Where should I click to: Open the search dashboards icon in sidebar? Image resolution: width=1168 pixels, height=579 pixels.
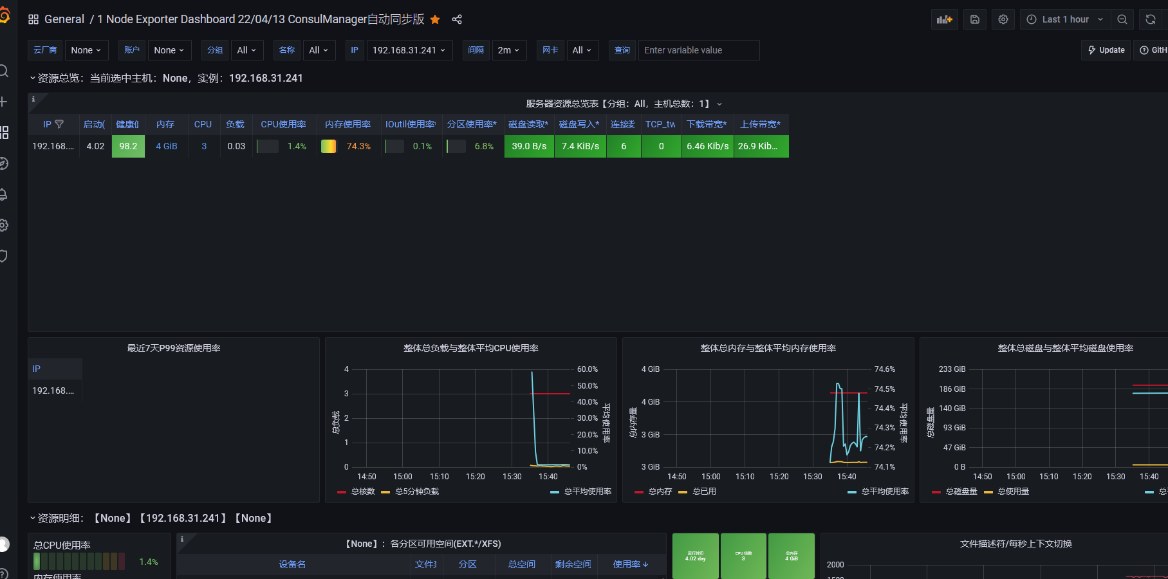pos(3,71)
